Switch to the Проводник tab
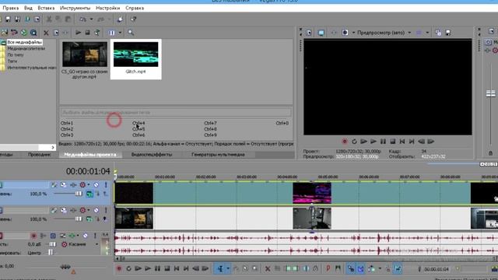Image resolution: width=498 pixels, height=280 pixels. point(39,155)
